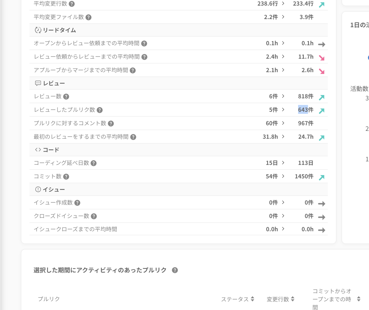This screenshot has width=369, height=310.
Task: Click the highlighted 643件 value
Action: tap(305, 110)
